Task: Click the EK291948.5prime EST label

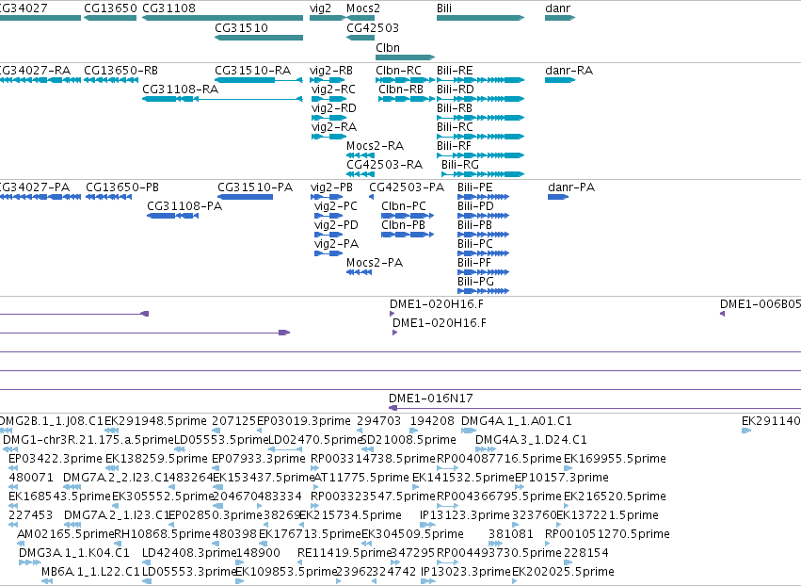Action: [156, 421]
